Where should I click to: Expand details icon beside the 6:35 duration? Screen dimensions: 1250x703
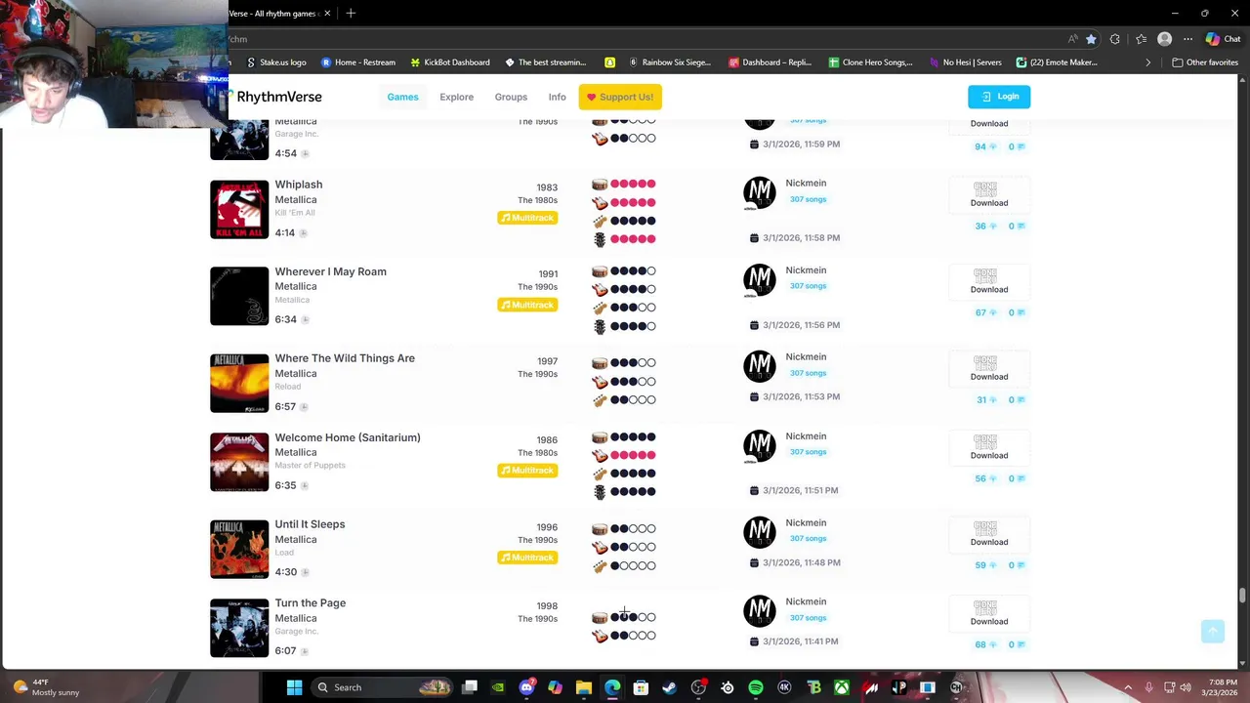tap(305, 485)
